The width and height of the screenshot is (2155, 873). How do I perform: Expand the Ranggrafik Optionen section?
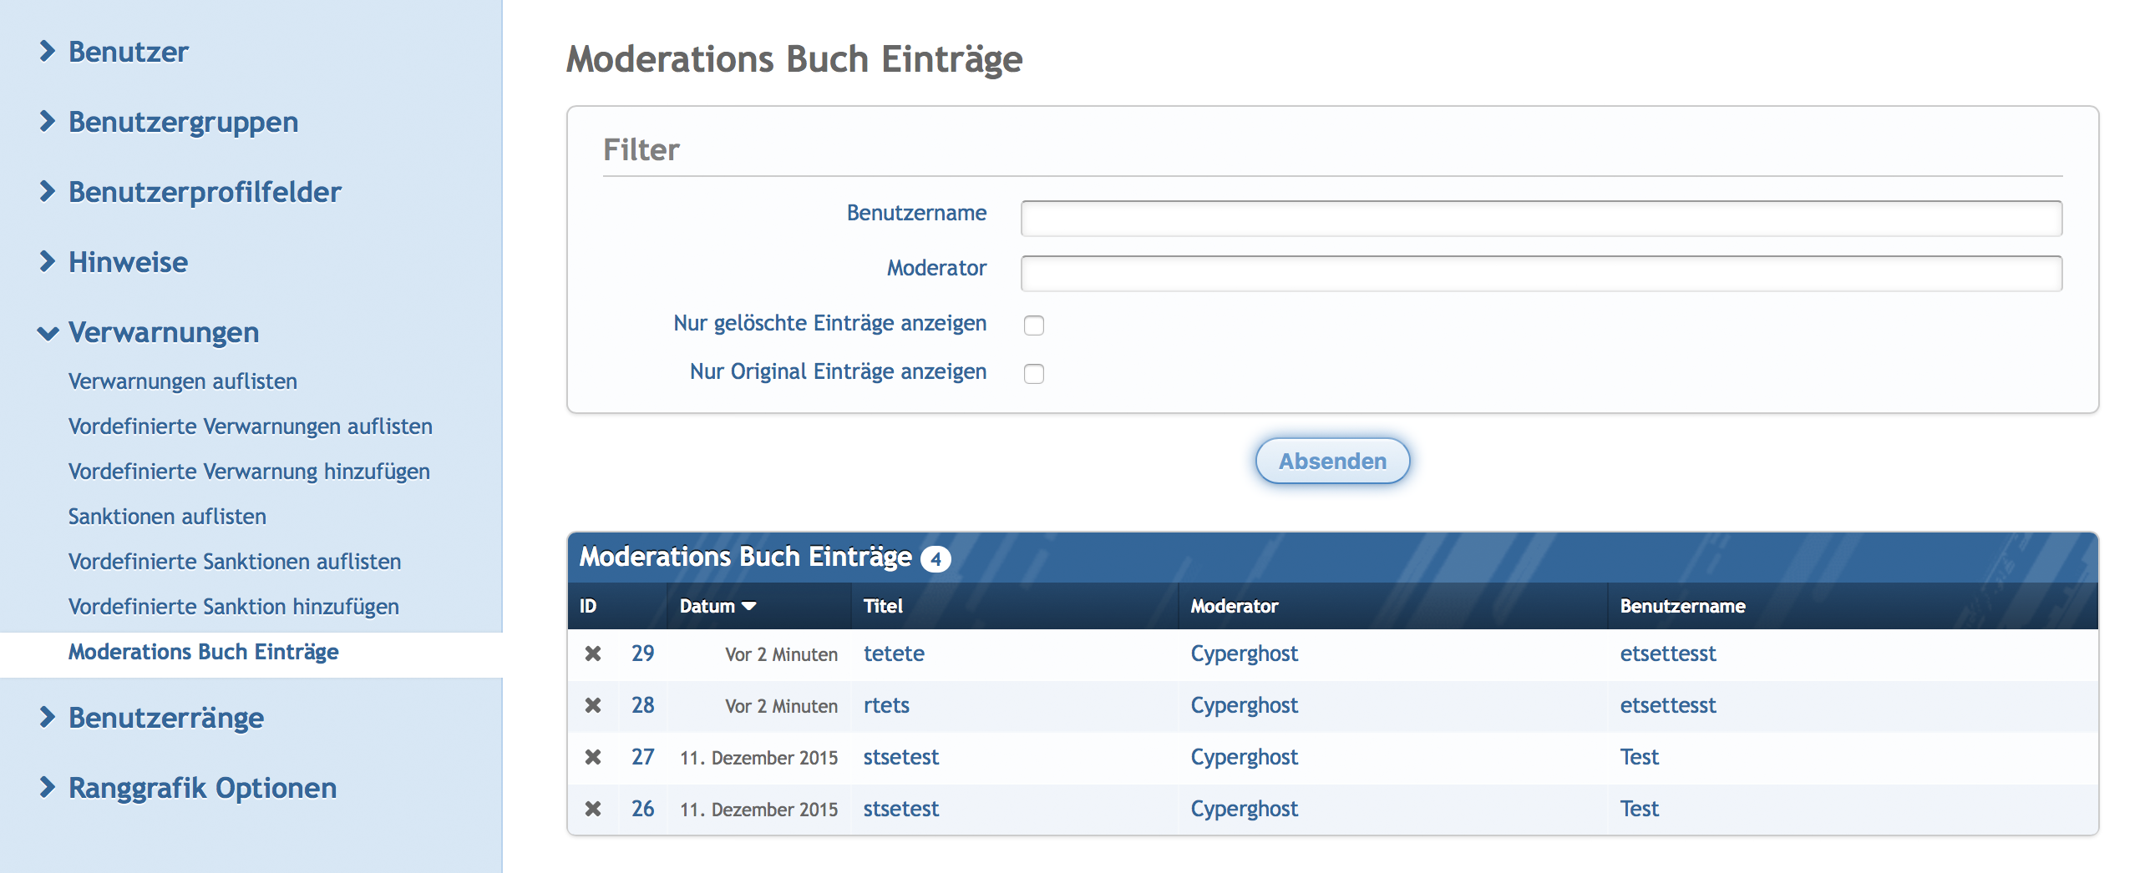click(201, 788)
